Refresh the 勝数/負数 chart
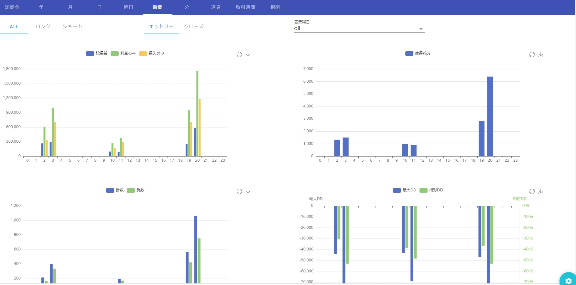This screenshot has height=285, width=576. (239, 192)
